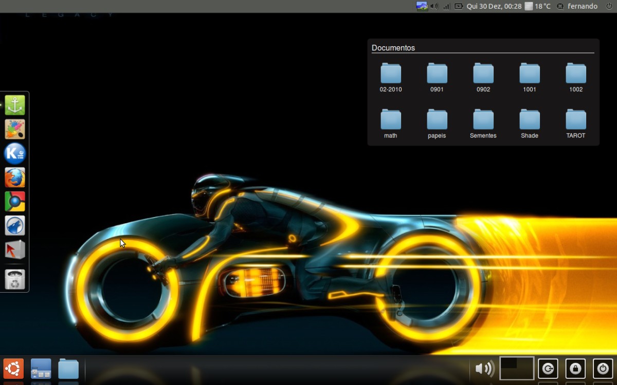Screen dimensions: 617x385
Task: Open the Shade folder
Action: tap(530, 124)
